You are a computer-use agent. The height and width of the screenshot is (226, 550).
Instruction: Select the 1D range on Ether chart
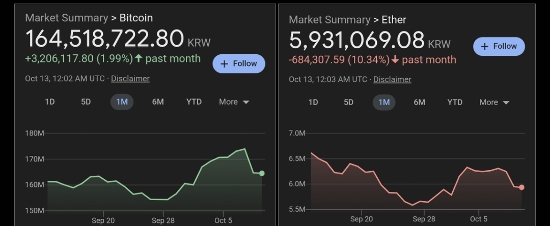pos(313,103)
